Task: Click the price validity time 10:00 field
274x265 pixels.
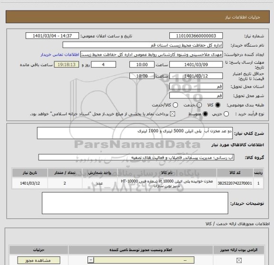Action: pos(142,76)
